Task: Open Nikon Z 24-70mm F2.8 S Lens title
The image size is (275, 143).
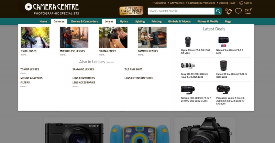Action: 230,52
